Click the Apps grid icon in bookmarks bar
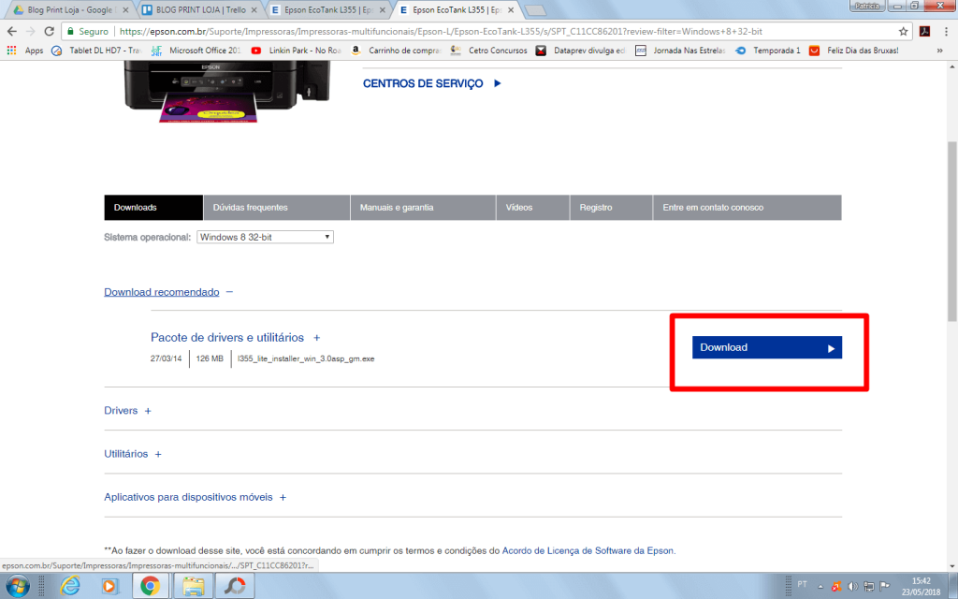 12,51
